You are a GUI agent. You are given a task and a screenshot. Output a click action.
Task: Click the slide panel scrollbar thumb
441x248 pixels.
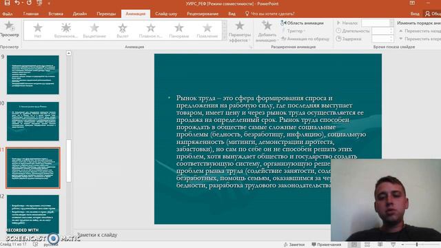[69, 161]
